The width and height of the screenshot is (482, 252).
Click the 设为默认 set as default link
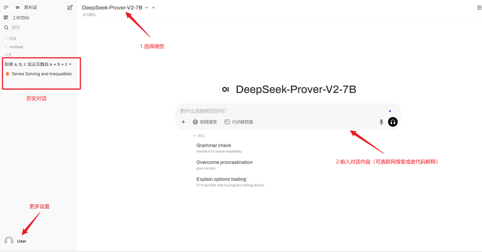90,15
